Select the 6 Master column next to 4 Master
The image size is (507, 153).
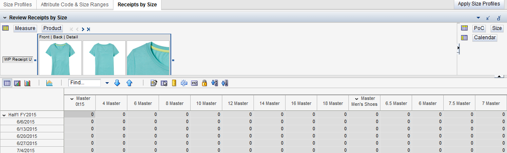tap(143, 103)
